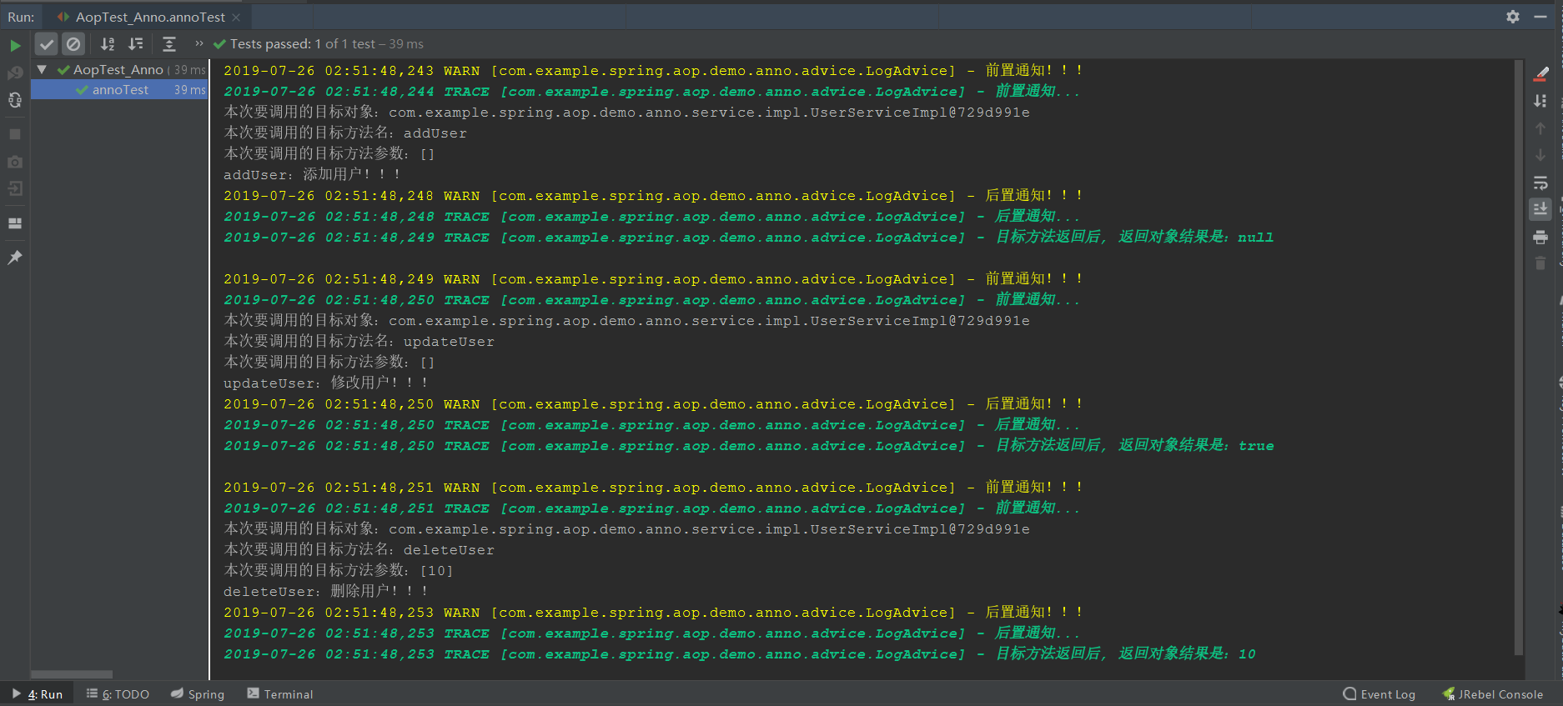Hide the Run tool window

[1540, 17]
